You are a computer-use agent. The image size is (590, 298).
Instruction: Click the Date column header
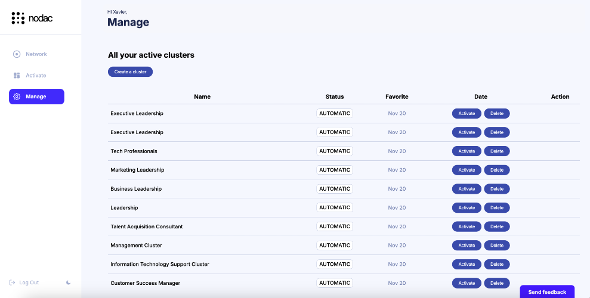click(480, 97)
